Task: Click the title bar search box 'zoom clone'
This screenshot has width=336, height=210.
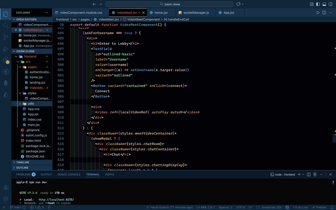Action: 169,4
